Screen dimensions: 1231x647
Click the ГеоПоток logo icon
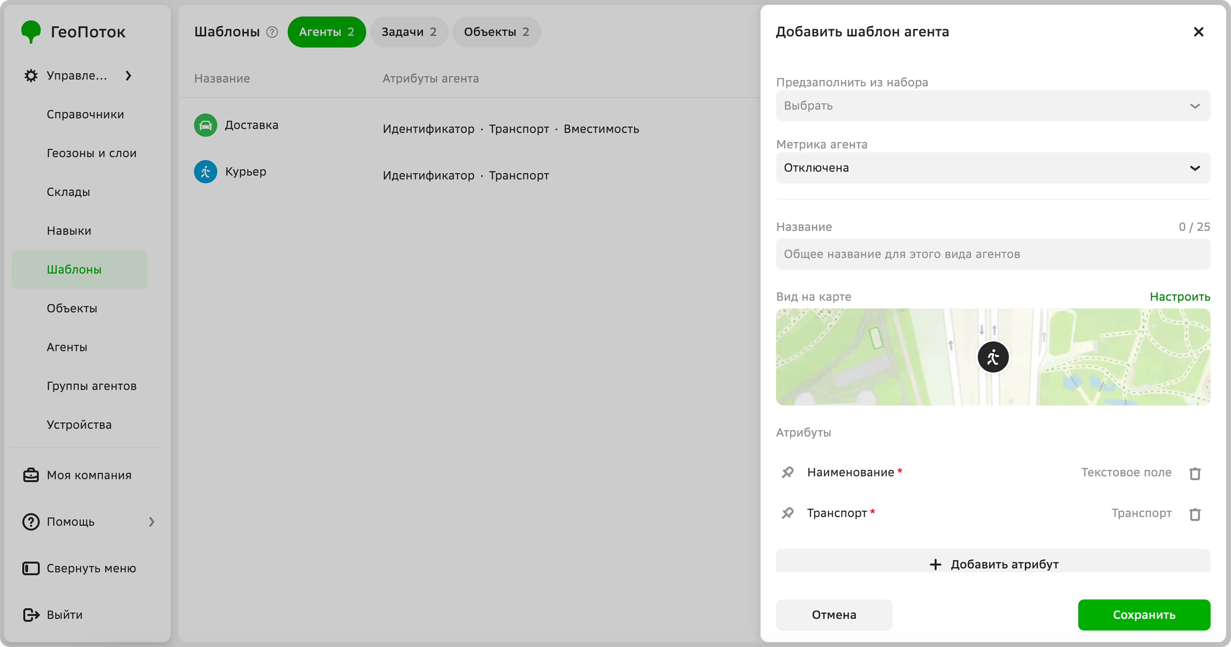[x=31, y=32]
